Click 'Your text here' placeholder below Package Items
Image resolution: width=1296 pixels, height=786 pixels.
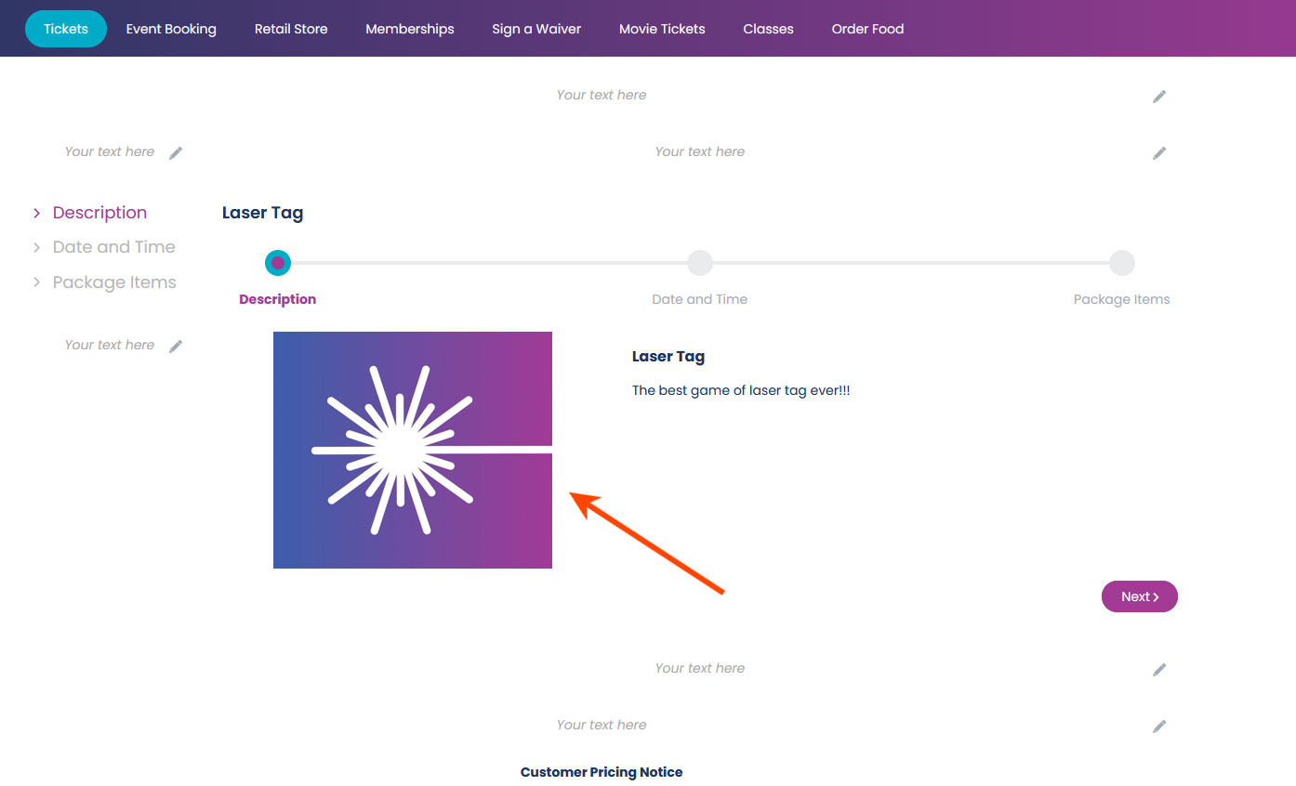110,345
